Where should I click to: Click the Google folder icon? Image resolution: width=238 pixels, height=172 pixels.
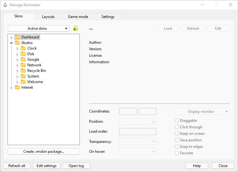(23, 60)
